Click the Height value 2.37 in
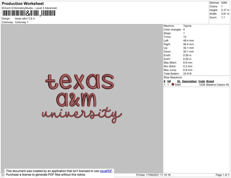Screen dimensions: 231x178 (225, 10)
